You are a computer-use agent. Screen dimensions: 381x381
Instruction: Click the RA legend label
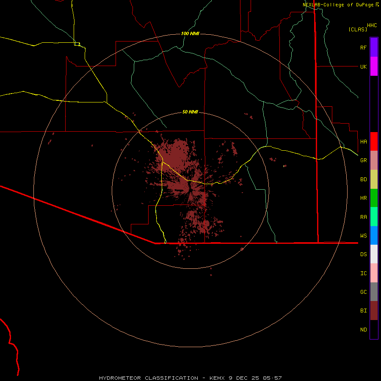(364, 217)
